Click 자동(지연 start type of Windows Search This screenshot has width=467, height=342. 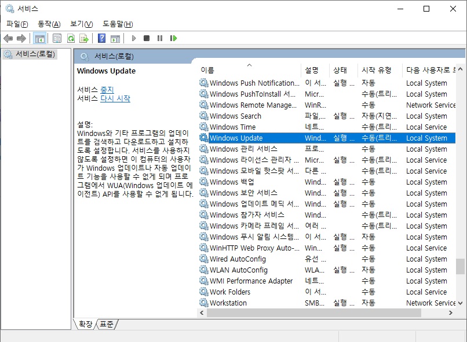(379, 116)
